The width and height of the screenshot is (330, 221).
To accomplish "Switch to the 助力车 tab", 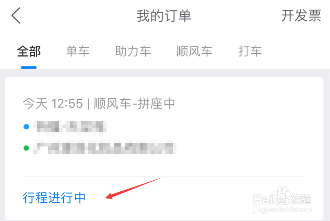I will click(x=133, y=51).
